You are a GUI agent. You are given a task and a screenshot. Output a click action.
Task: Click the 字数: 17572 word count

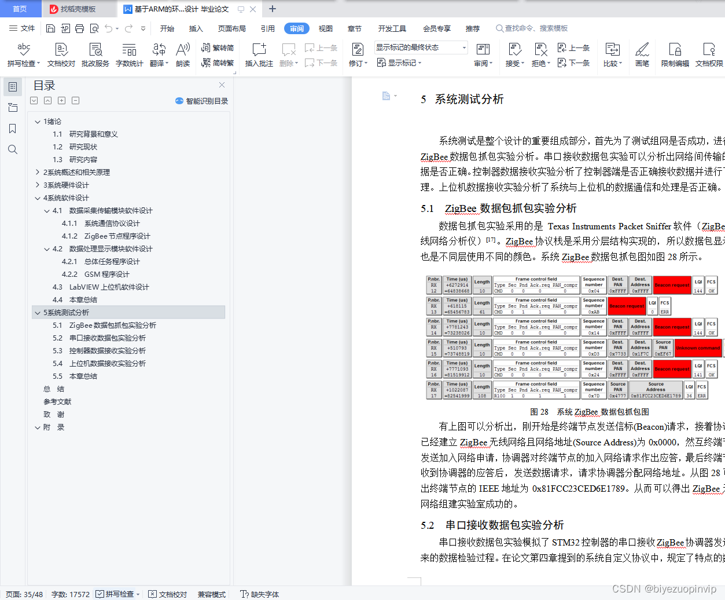[x=71, y=594]
